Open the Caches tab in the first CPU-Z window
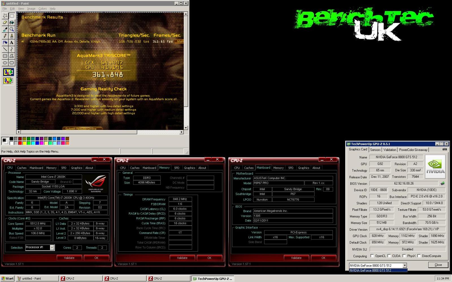Screen dimensions: 452x282 click(x=22, y=168)
